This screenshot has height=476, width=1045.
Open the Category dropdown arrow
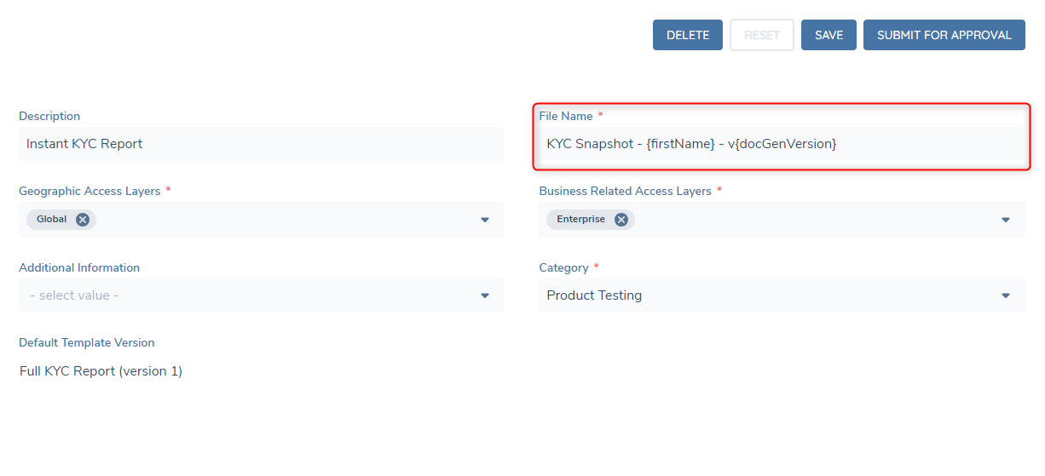point(1006,295)
